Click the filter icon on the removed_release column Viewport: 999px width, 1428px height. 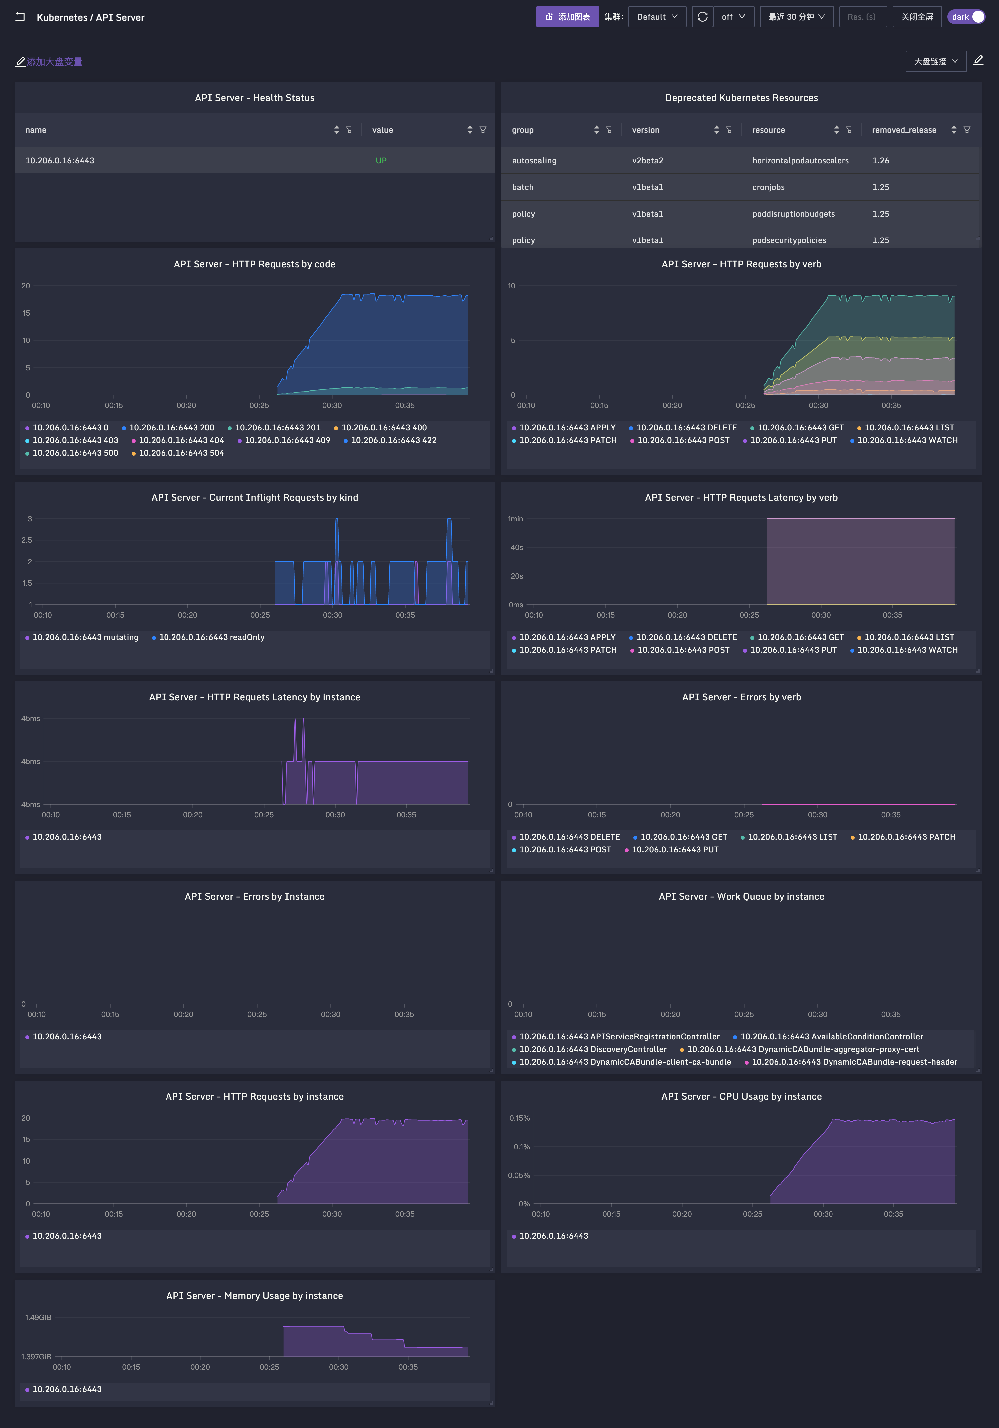[967, 129]
